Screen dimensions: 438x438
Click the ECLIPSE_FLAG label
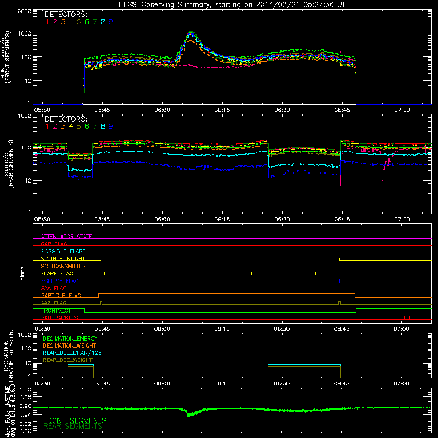[x=60, y=281]
